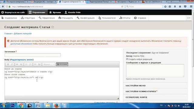Open the Формат dropdown in the editor toolbar
This screenshot has width=194, height=109.
pyautogui.click(x=48, y=64)
